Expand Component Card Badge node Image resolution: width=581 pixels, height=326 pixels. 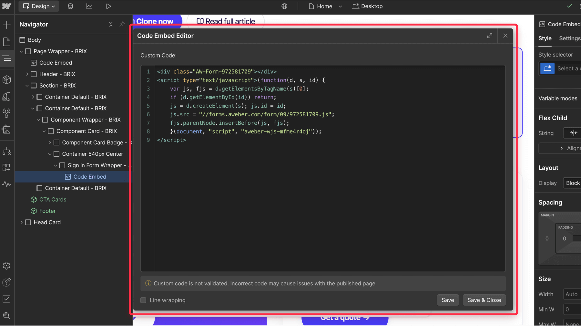click(50, 142)
